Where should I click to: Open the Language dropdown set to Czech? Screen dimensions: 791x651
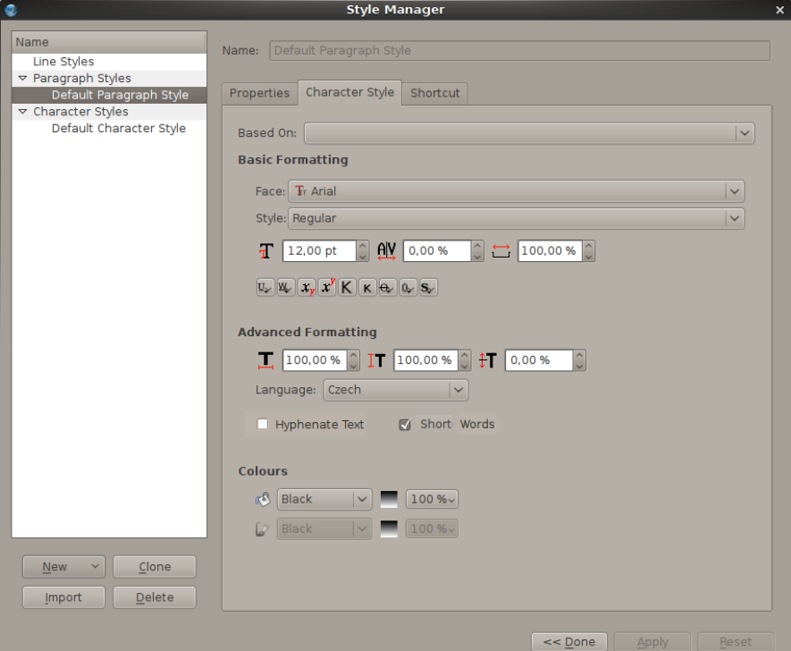pos(395,390)
